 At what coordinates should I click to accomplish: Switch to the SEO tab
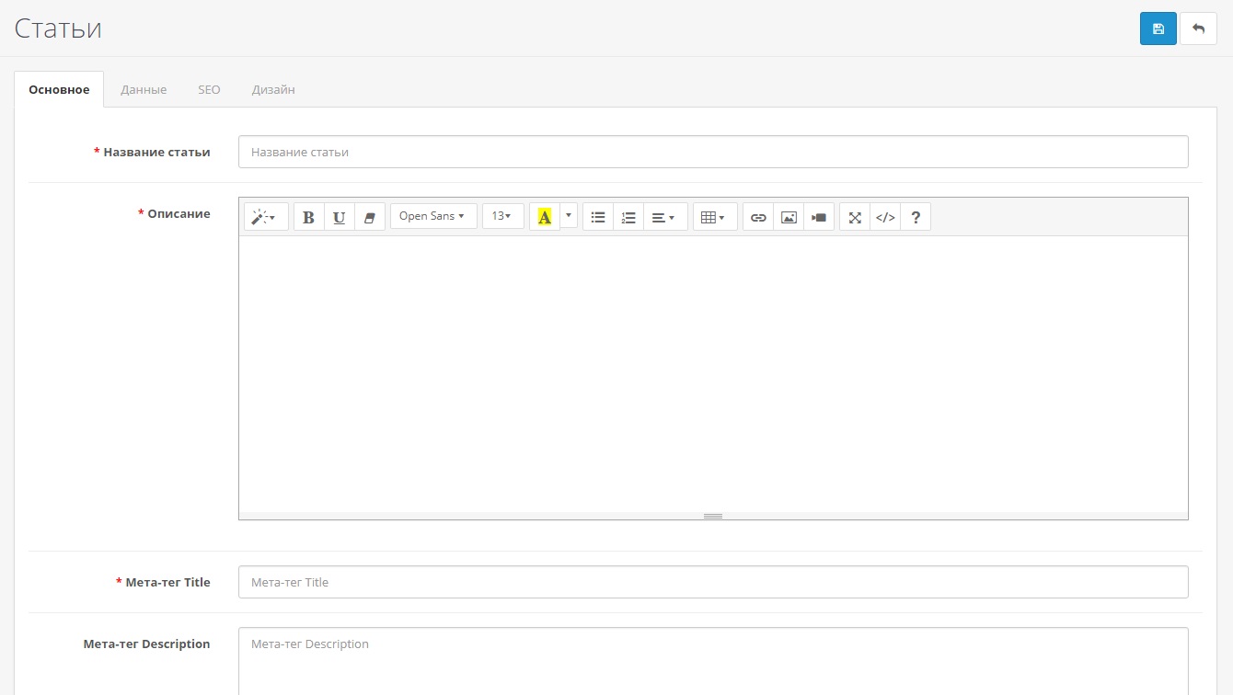point(209,90)
